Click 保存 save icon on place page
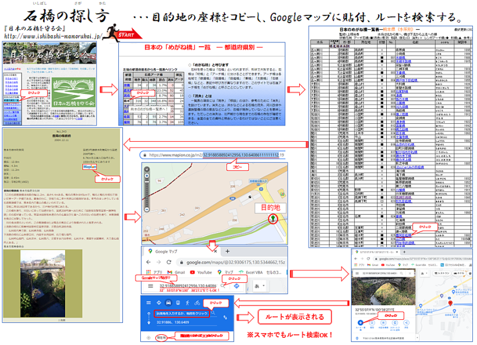 point(372,322)
